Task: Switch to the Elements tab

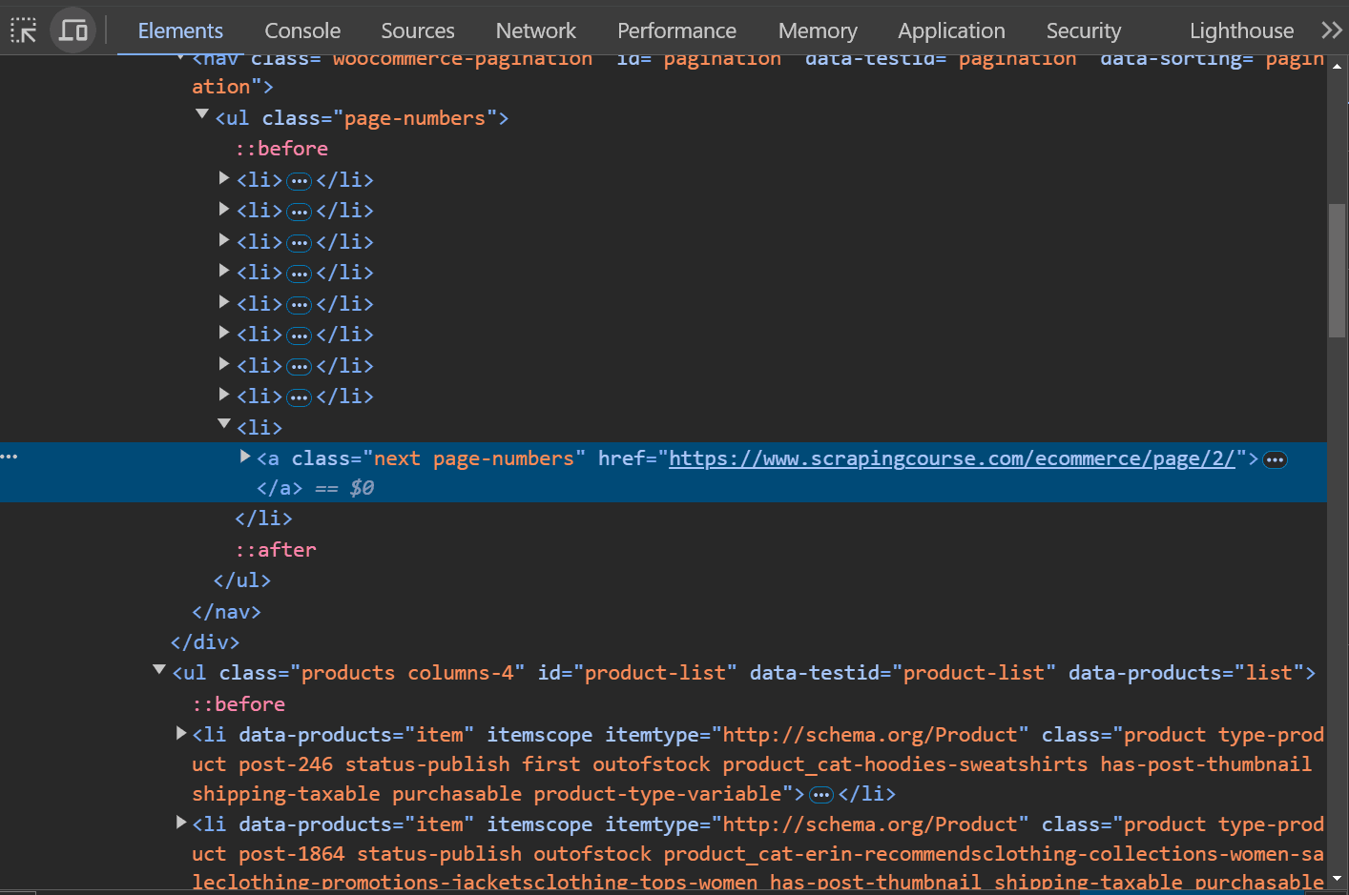Action: pos(180,31)
